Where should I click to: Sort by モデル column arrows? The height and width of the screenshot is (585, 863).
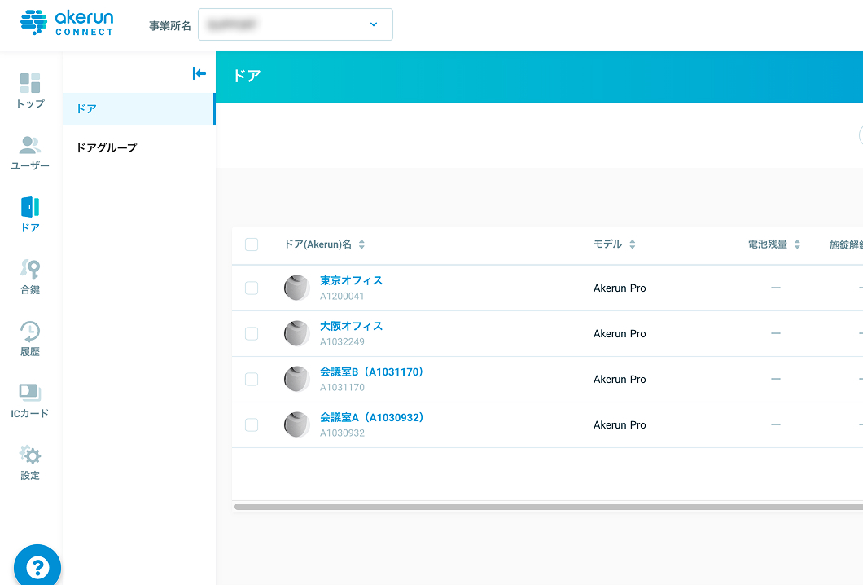point(633,244)
